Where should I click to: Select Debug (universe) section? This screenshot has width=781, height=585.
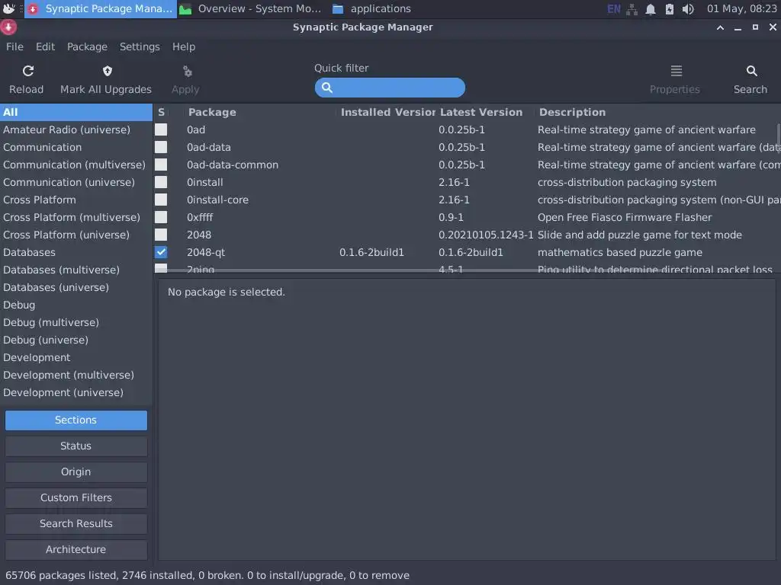[76, 340]
